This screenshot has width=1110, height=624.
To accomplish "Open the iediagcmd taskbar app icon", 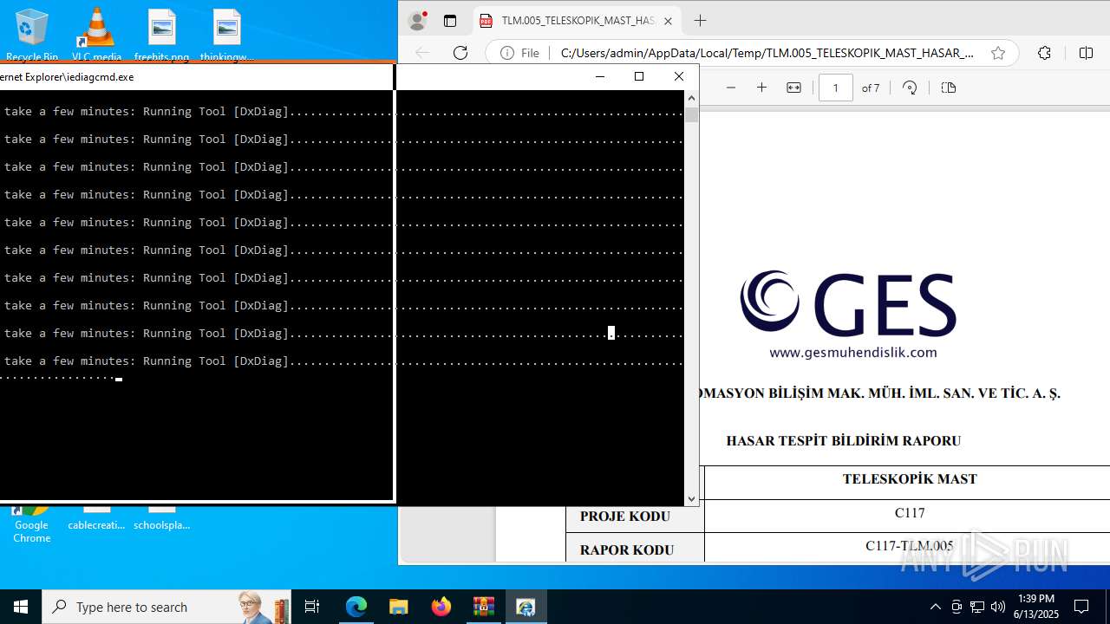I will (526, 607).
